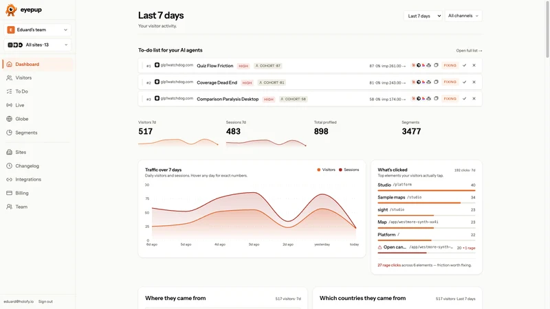Open the Integrations page

click(x=38, y=179)
